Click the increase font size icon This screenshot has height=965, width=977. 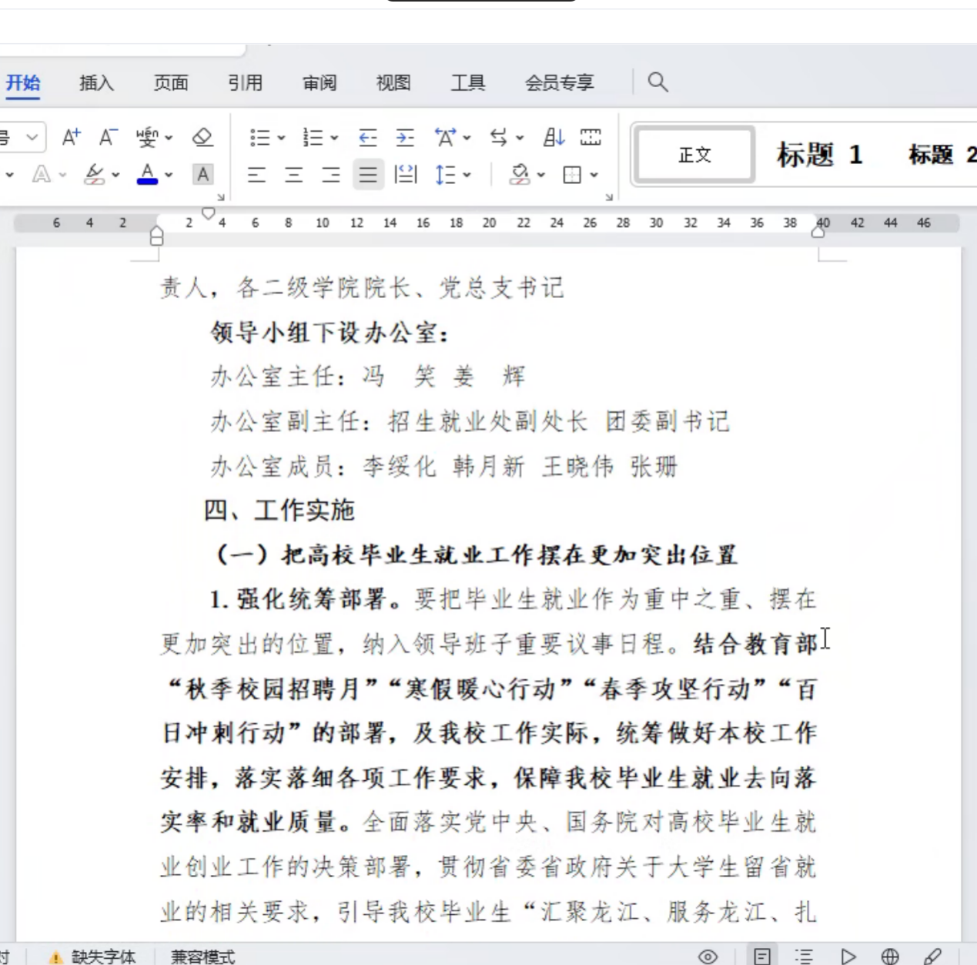[71, 138]
